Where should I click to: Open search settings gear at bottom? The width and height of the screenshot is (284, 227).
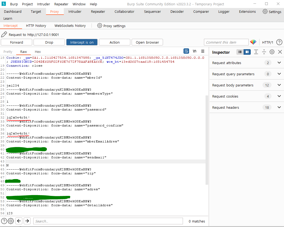(x=11, y=221)
